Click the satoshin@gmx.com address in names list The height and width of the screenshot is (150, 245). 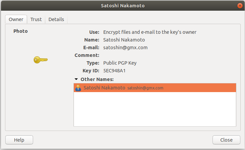click(x=145, y=88)
